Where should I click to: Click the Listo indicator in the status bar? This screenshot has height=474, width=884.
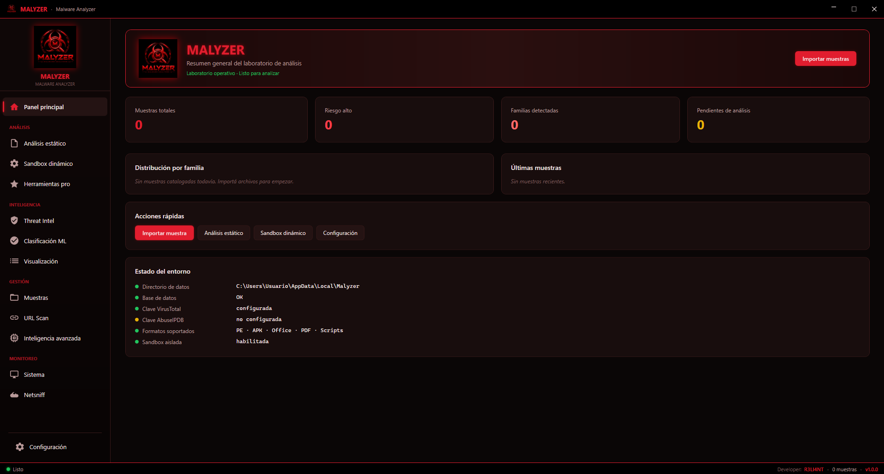pos(15,469)
